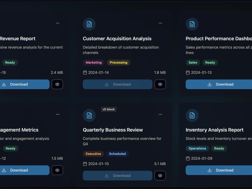This screenshot has height=189, width=252.
Task: Click the Revenue Report title
Action: [18, 39]
